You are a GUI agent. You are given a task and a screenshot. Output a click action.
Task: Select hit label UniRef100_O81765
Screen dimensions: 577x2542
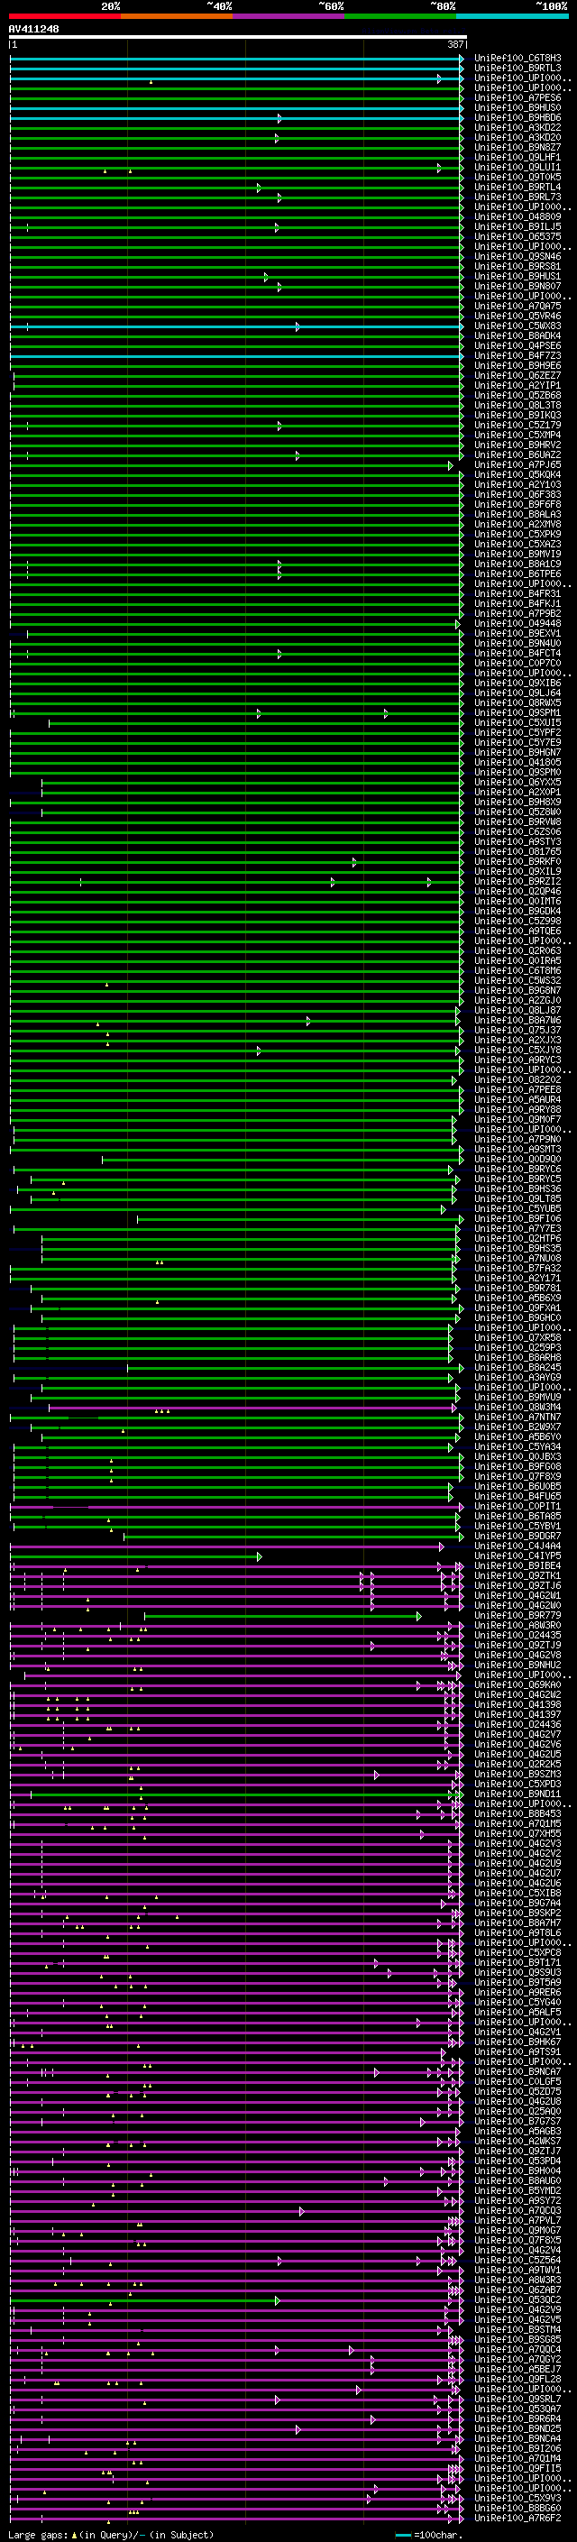(517, 853)
